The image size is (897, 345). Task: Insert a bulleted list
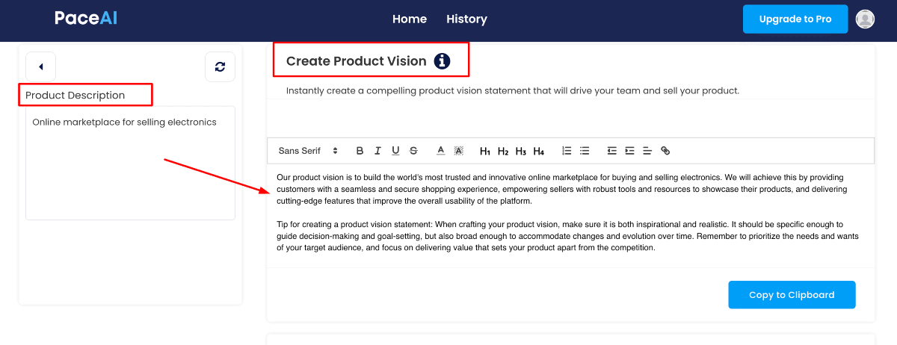pos(585,151)
